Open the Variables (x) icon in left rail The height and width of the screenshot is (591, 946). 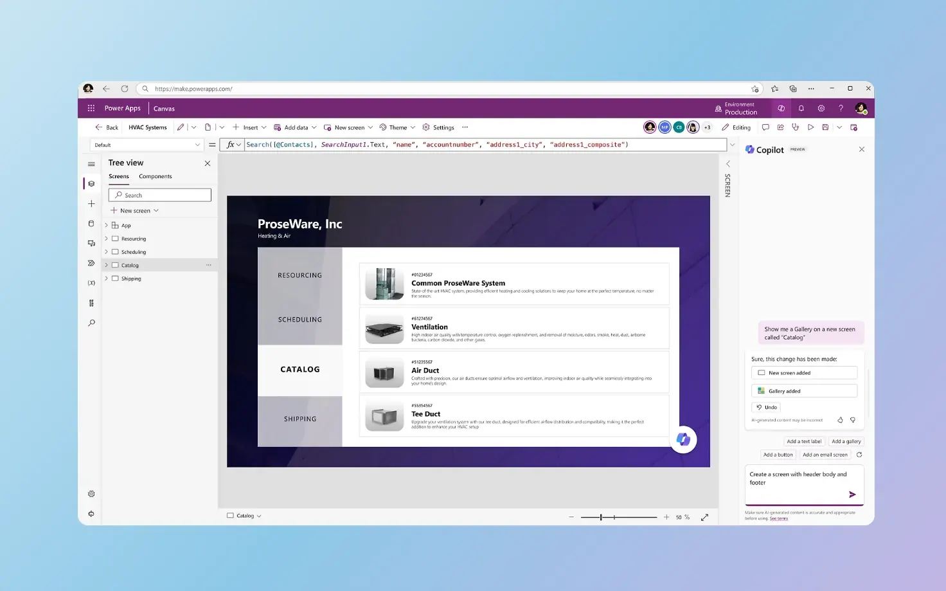pyautogui.click(x=91, y=283)
